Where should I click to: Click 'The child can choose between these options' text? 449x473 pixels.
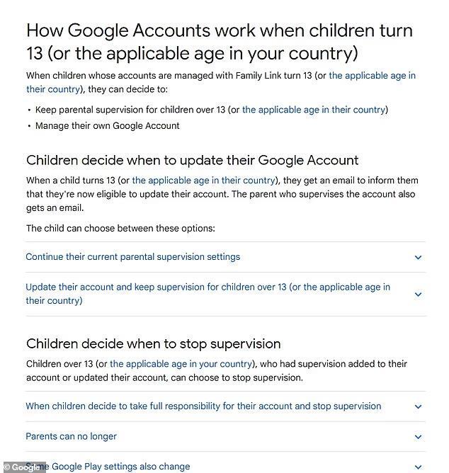120,228
